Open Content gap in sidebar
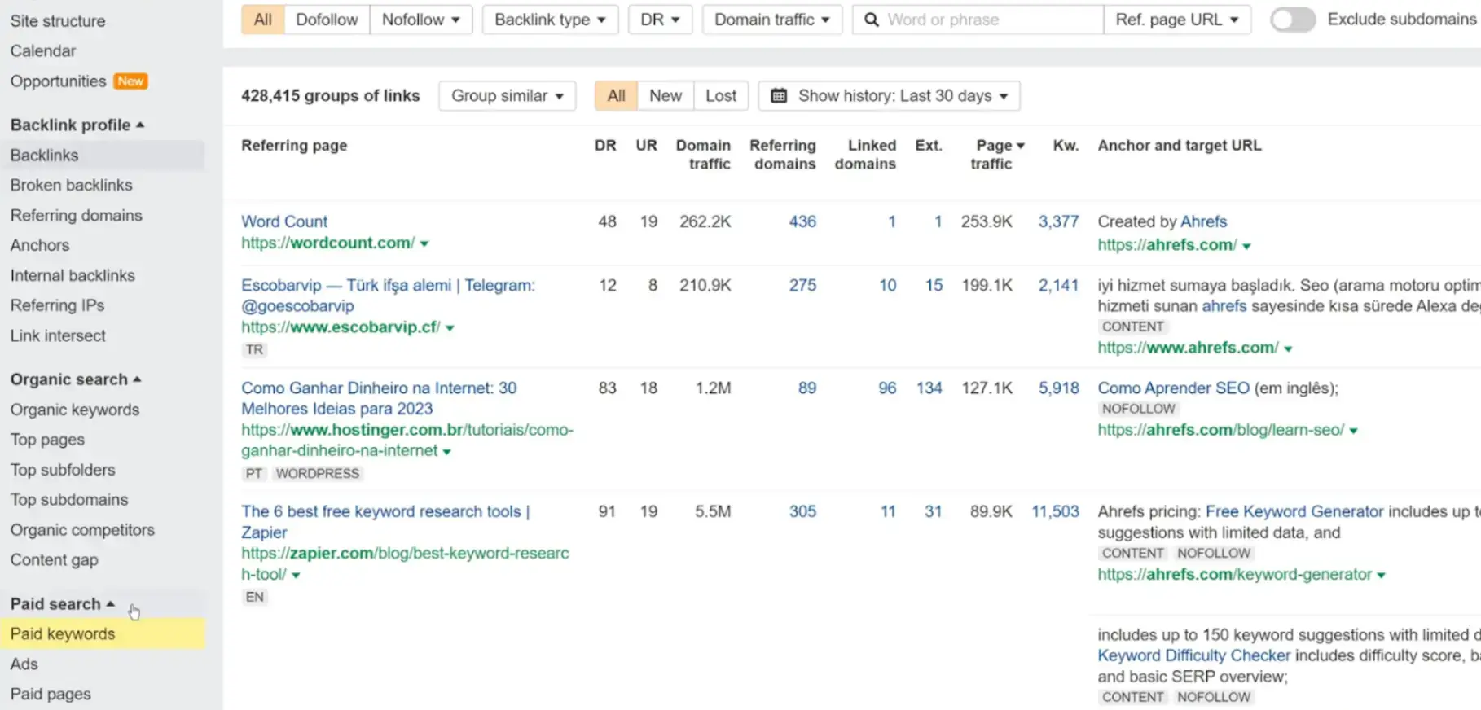Image resolution: width=1481 pixels, height=710 pixels. pos(55,560)
